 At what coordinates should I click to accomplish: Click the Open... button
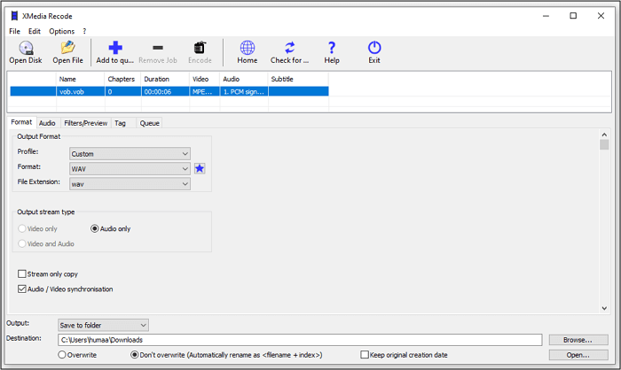pyautogui.click(x=578, y=355)
